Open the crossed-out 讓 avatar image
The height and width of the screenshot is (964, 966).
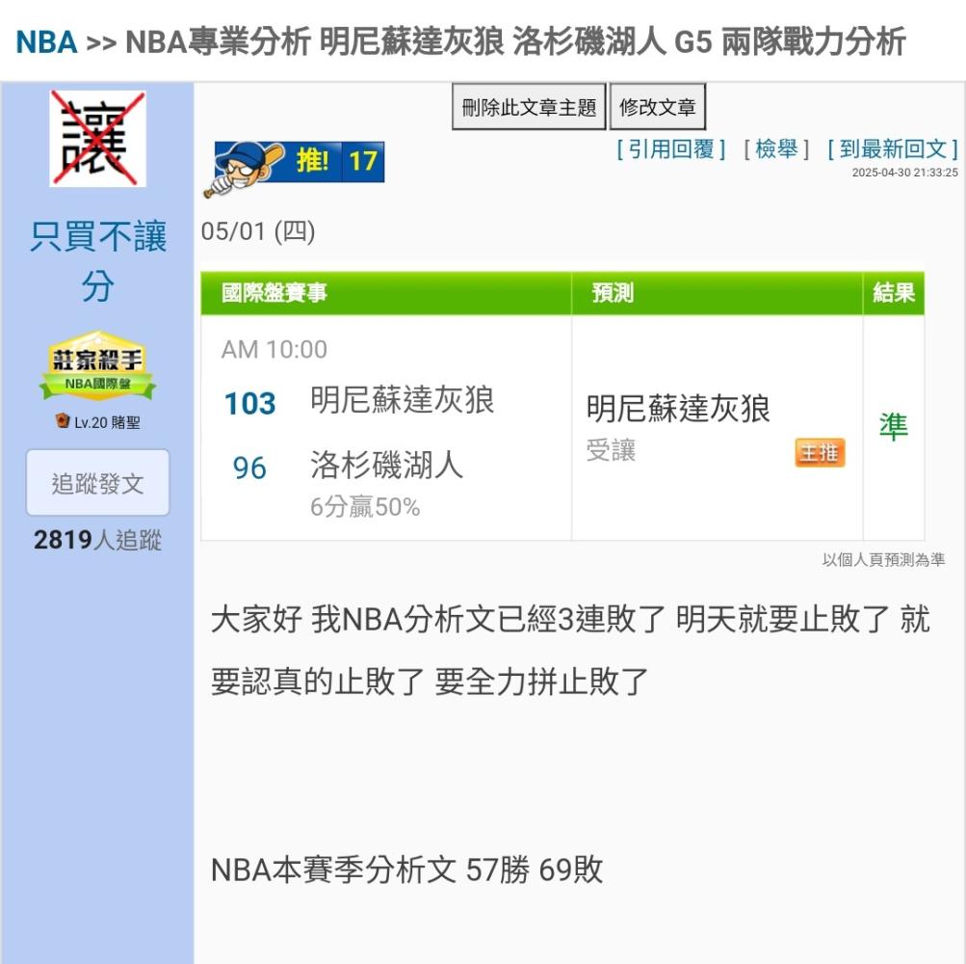98,138
